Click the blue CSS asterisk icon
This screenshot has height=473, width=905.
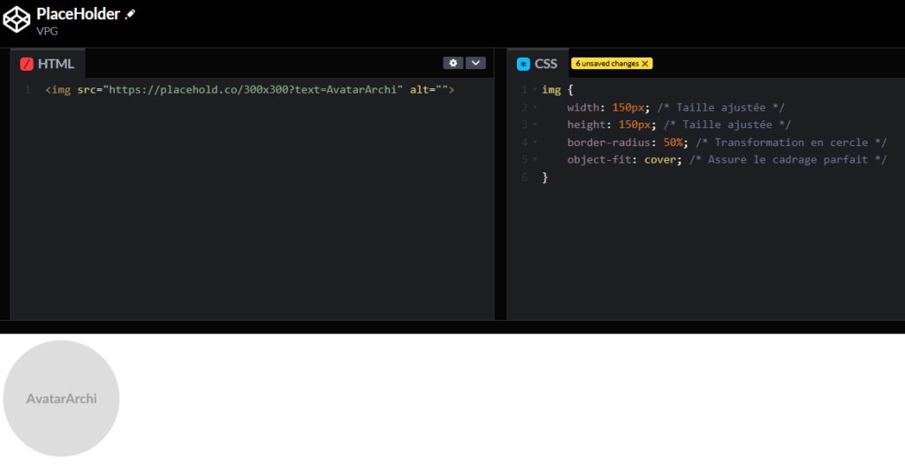[x=523, y=64]
